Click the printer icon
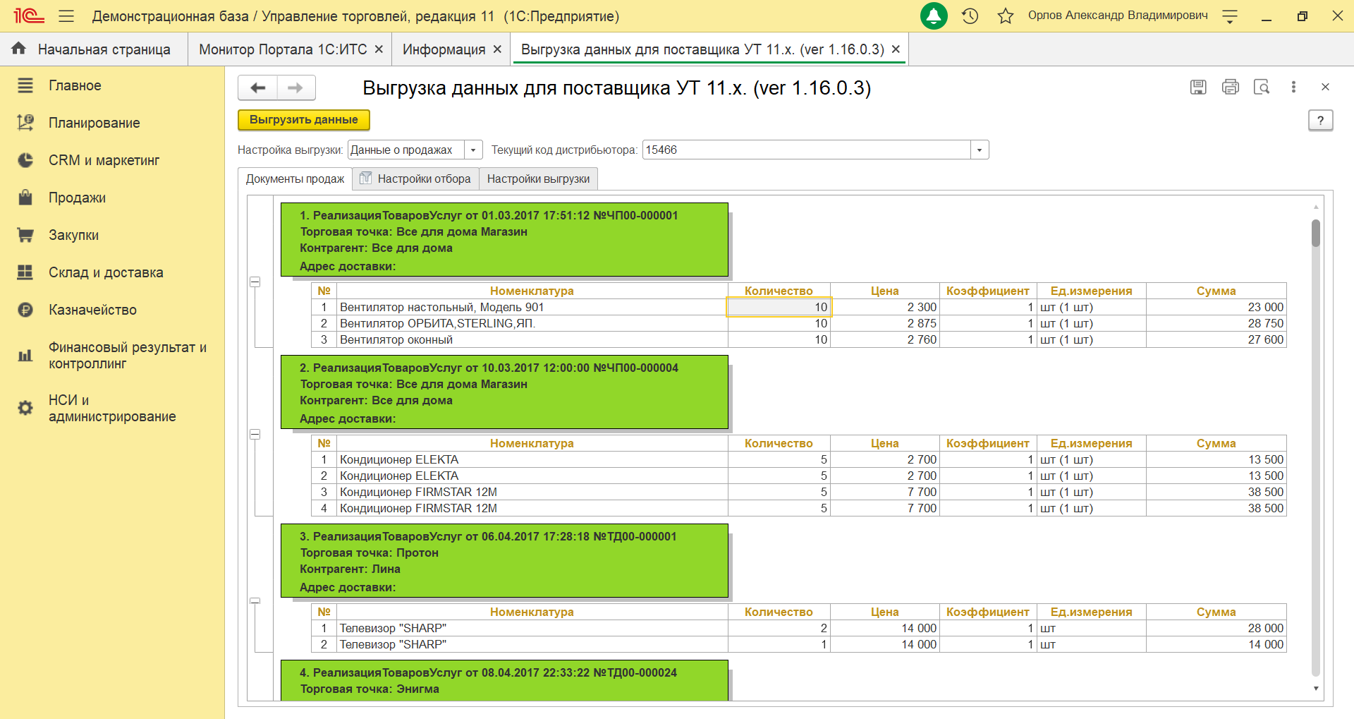 (x=1231, y=87)
